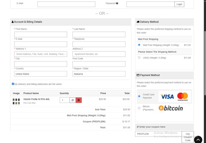The height and width of the screenshot is (143, 206).
Task: Click the Account & Billing Details heading
Action: (x=28, y=22)
